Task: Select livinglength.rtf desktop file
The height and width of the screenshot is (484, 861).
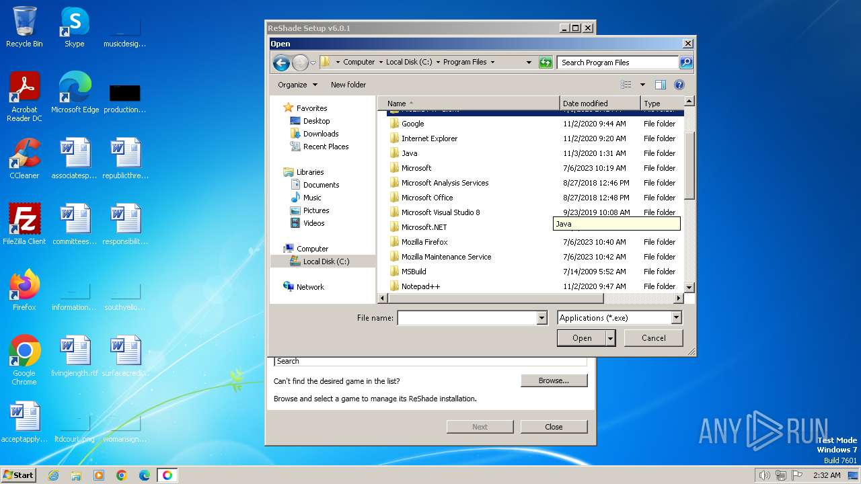Action: coord(75,356)
